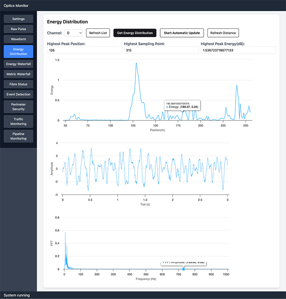This screenshot has height=299, width=286.
Task: Go to Perimeter Security
Action: pyautogui.click(x=18, y=107)
